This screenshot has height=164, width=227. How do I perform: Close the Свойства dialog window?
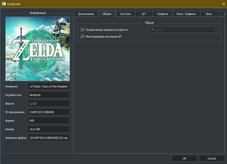223,4
